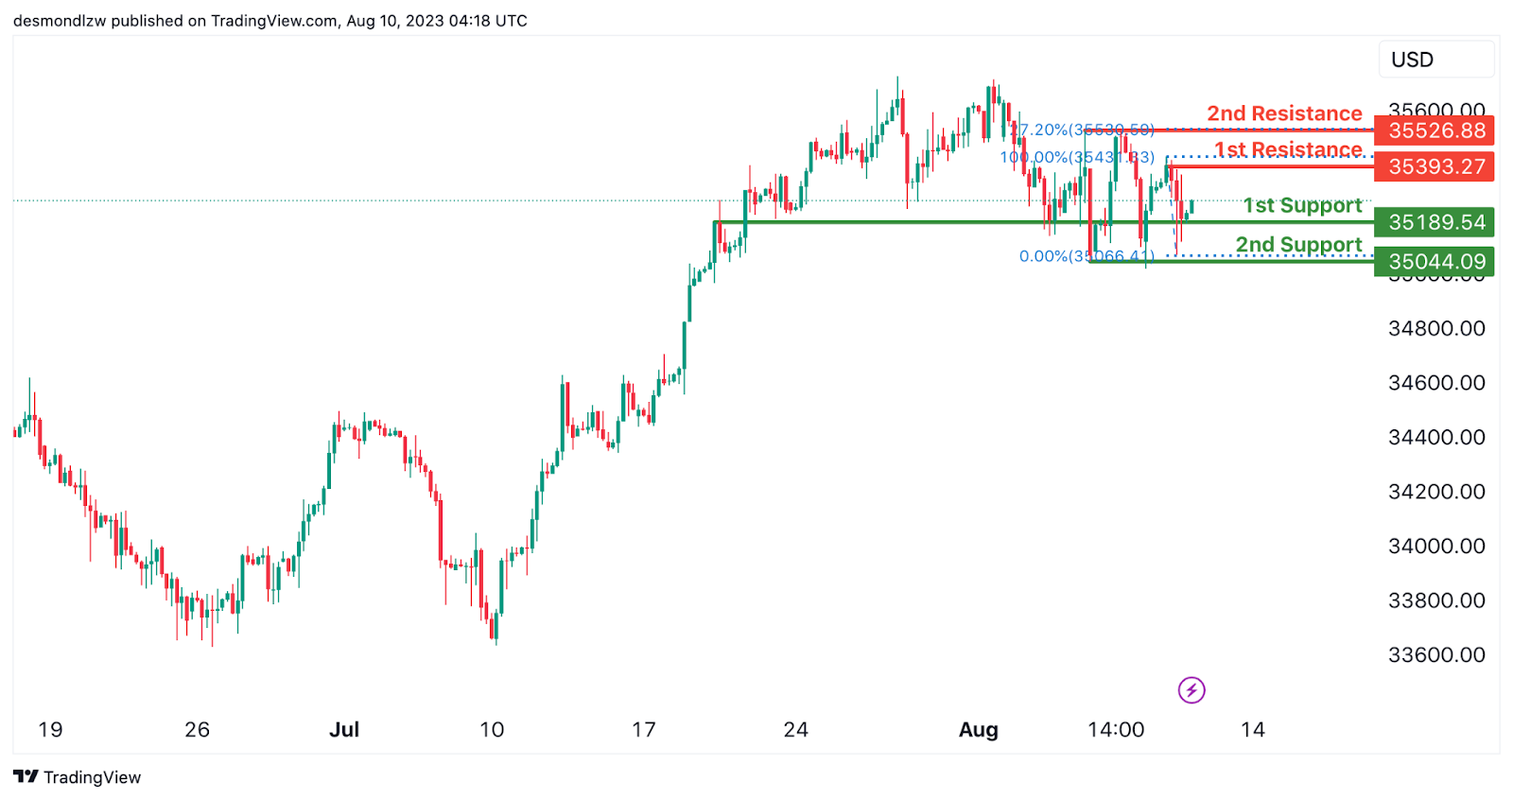Viewport: 1513px width, 800px height.
Task: Click the TradingView text at bottom left
Action: pos(92,777)
